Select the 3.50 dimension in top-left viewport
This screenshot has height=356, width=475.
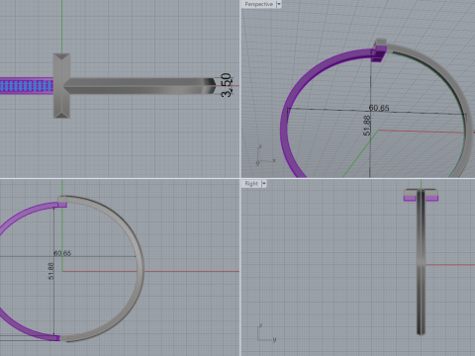226,85
